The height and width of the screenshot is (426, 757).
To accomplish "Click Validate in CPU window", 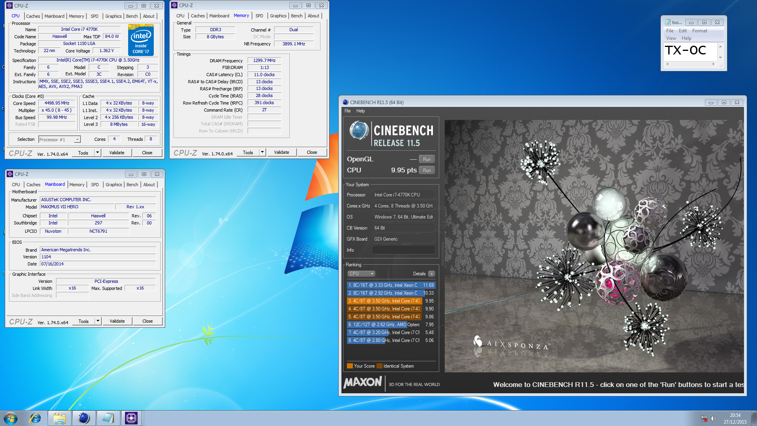I will 117,153.
